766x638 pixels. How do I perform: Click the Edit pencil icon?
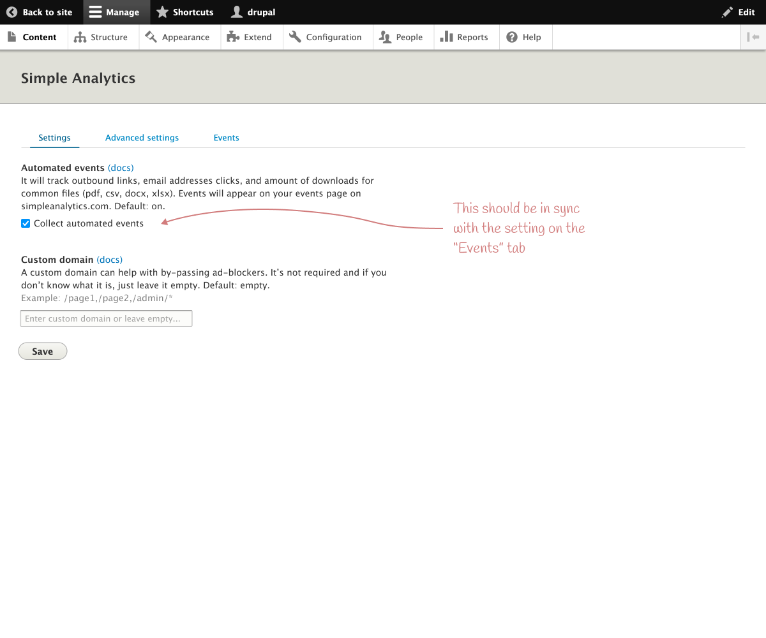point(727,12)
